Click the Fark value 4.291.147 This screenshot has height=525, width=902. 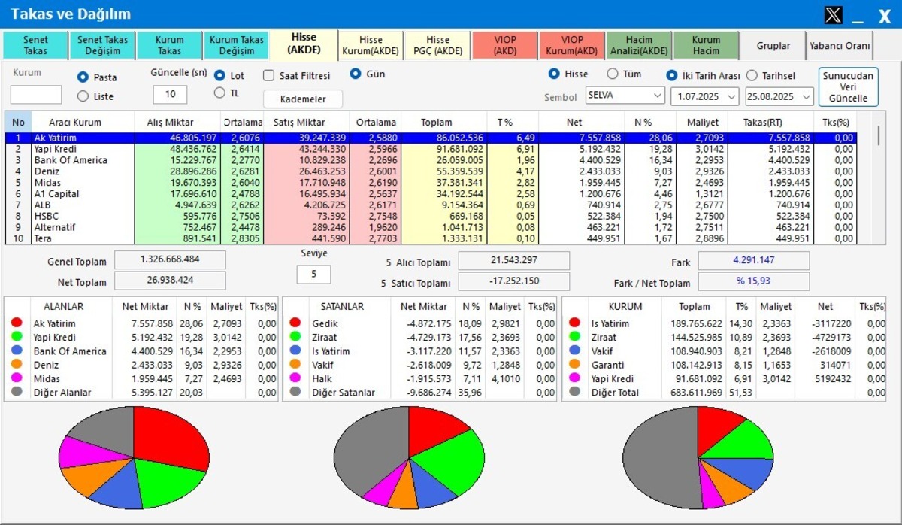754,261
